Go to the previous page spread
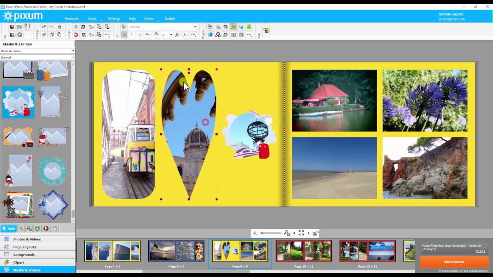The width and height of the screenshot is (493, 277). [x=294, y=233]
